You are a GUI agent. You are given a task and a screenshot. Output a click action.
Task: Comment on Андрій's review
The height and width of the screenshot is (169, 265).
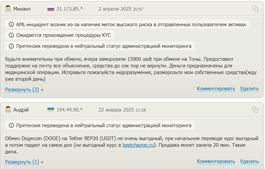tap(216, 161)
